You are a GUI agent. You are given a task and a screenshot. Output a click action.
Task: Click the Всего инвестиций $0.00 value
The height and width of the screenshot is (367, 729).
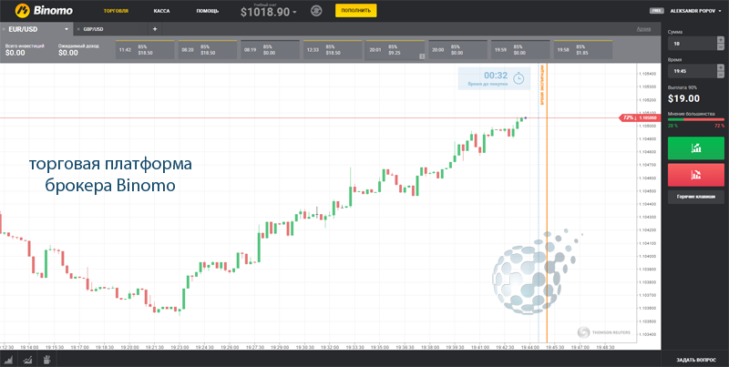point(15,53)
